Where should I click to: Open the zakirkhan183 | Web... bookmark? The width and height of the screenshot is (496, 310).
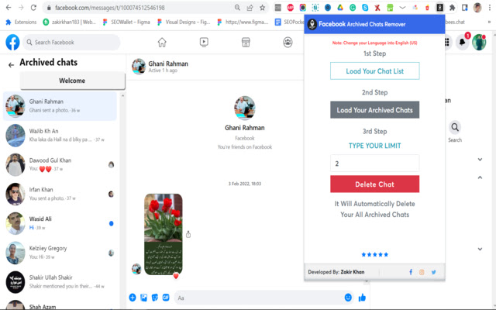click(x=69, y=22)
